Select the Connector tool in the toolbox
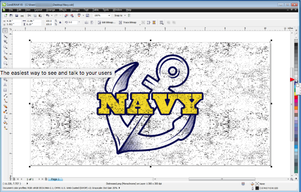301x192 pixels. coord(5,101)
